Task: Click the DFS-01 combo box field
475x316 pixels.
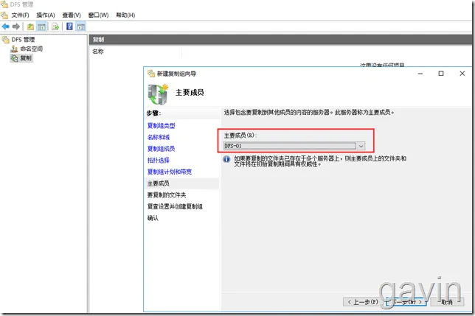Action: pos(294,146)
